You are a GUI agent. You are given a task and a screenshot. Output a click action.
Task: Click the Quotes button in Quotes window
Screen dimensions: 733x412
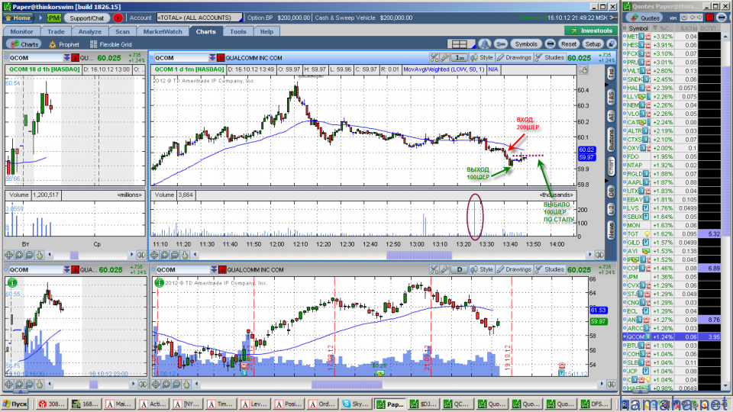coord(645,18)
